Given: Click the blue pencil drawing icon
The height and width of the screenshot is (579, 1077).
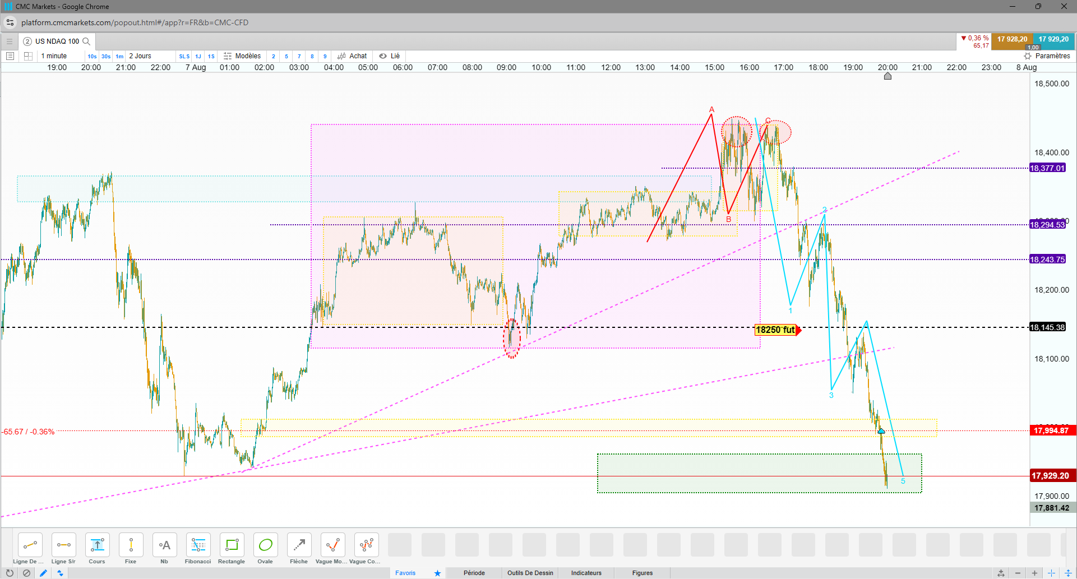Looking at the screenshot, I should pyautogui.click(x=43, y=573).
